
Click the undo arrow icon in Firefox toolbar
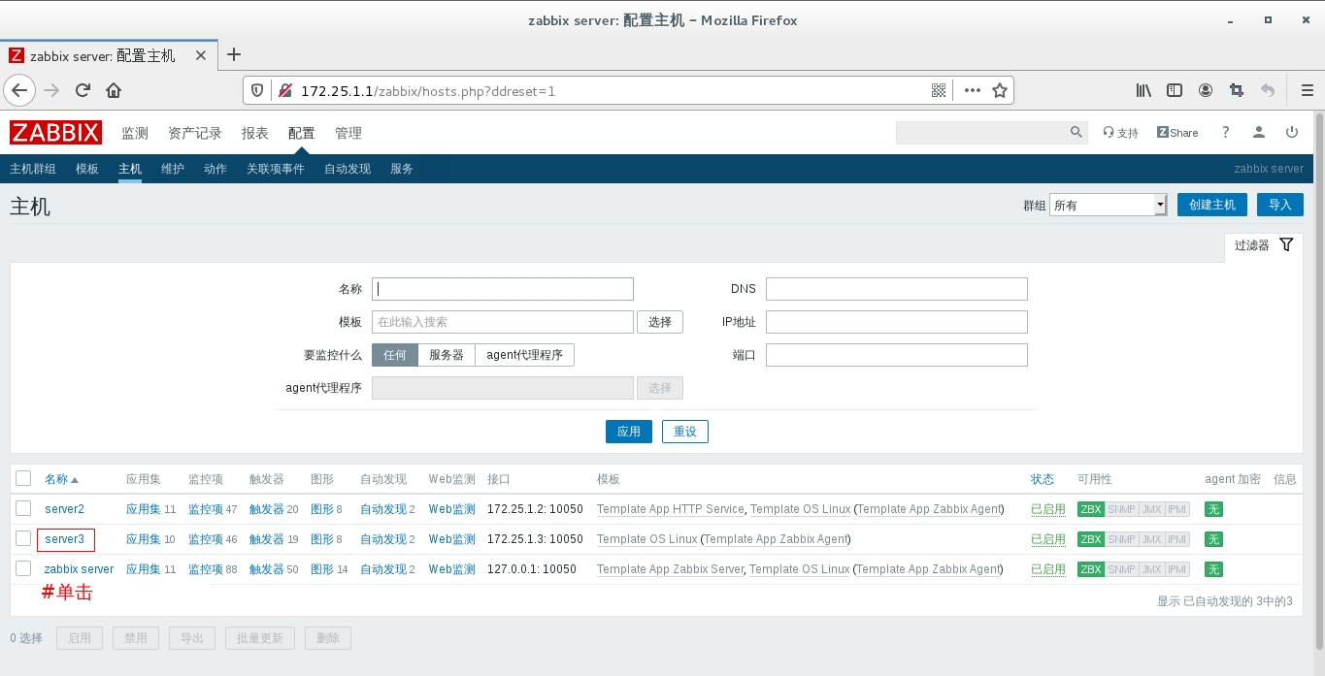click(x=1267, y=90)
